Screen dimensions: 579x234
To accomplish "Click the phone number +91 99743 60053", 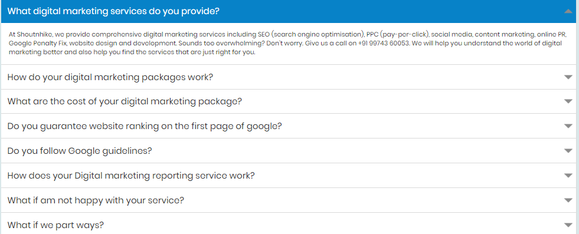I will (x=384, y=43).
